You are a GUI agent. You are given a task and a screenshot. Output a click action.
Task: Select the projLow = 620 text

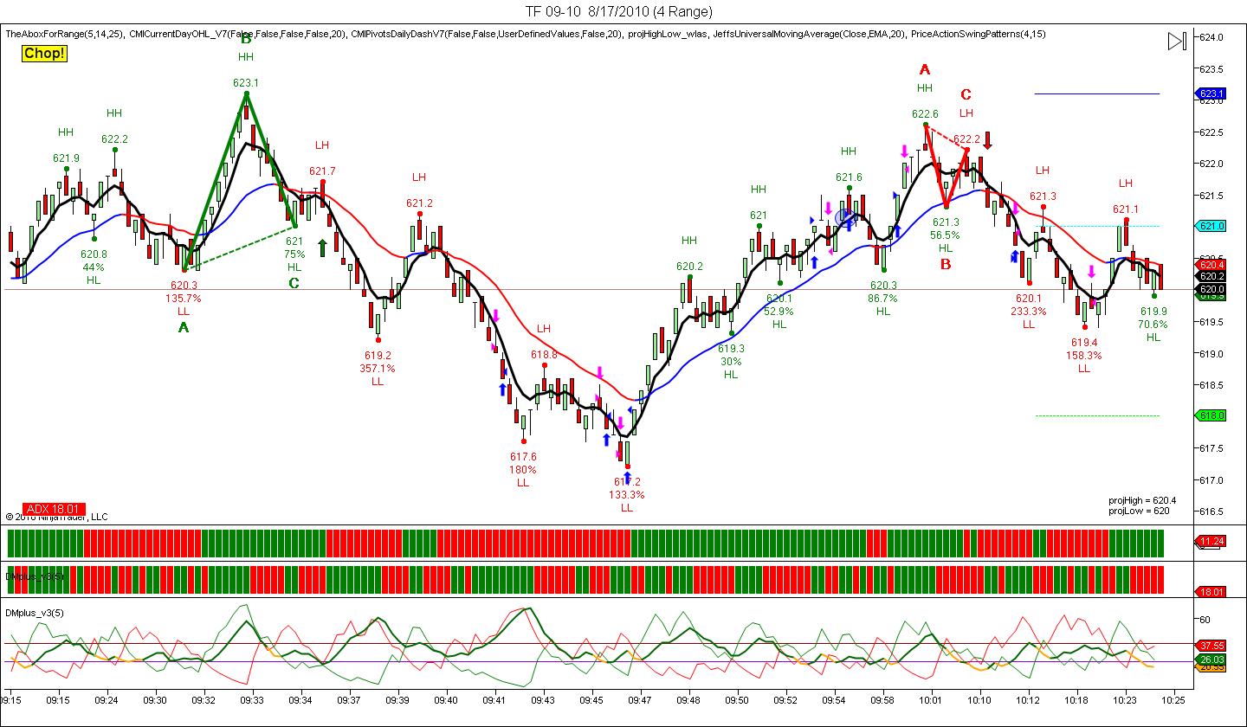[1139, 511]
